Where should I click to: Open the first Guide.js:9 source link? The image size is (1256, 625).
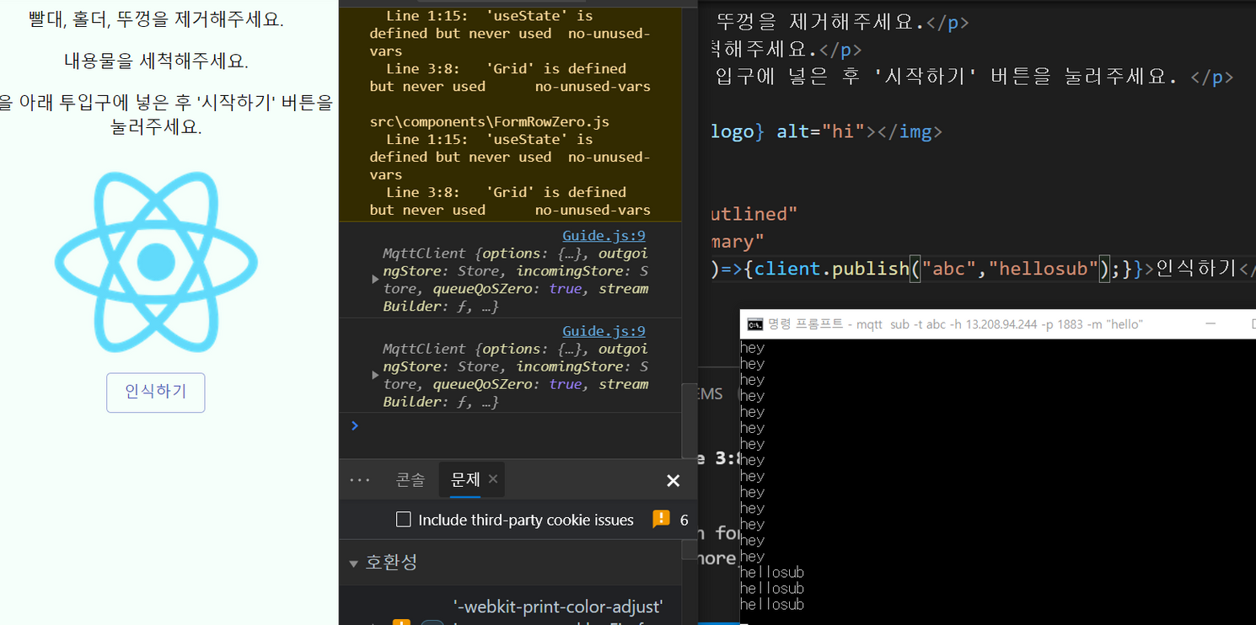pyautogui.click(x=604, y=236)
